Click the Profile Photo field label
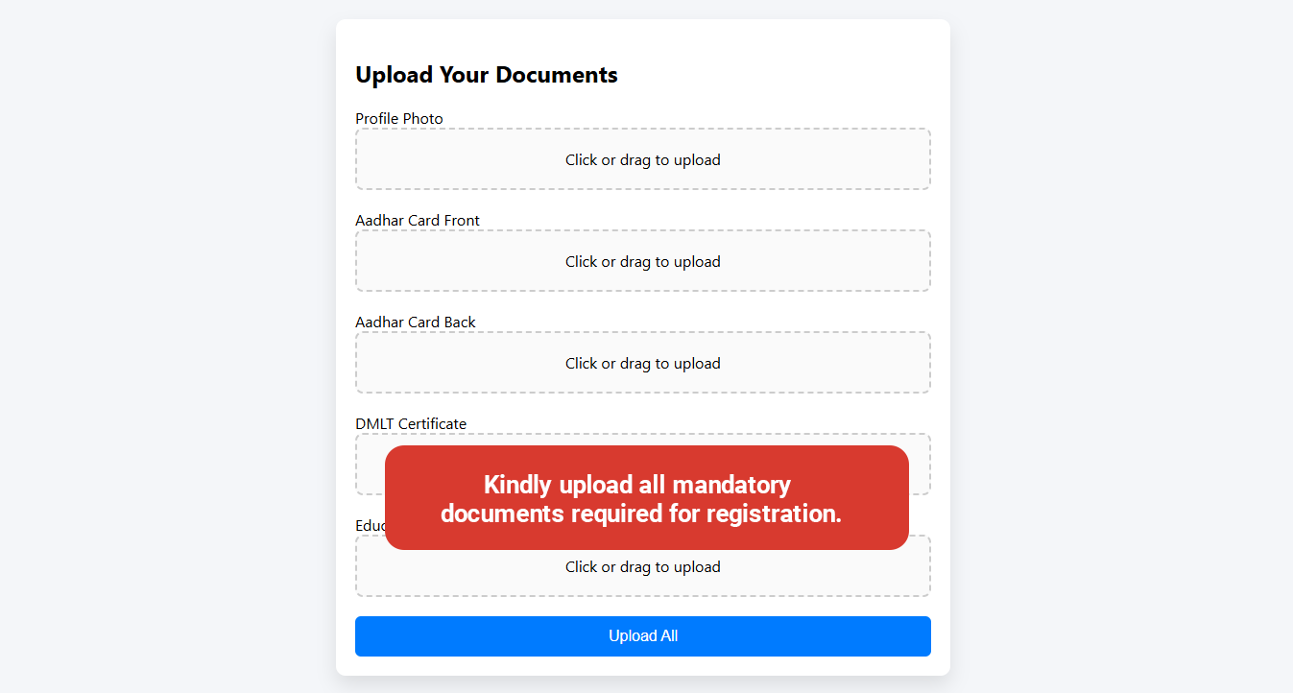 tap(399, 119)
